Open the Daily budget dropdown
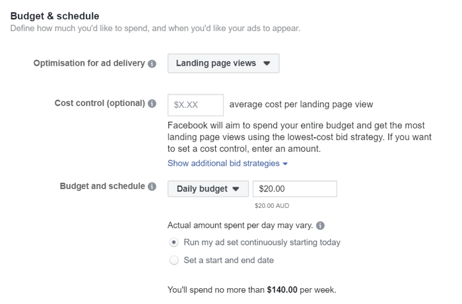Viewport: 462px width, 304px height. click(208, 189)
